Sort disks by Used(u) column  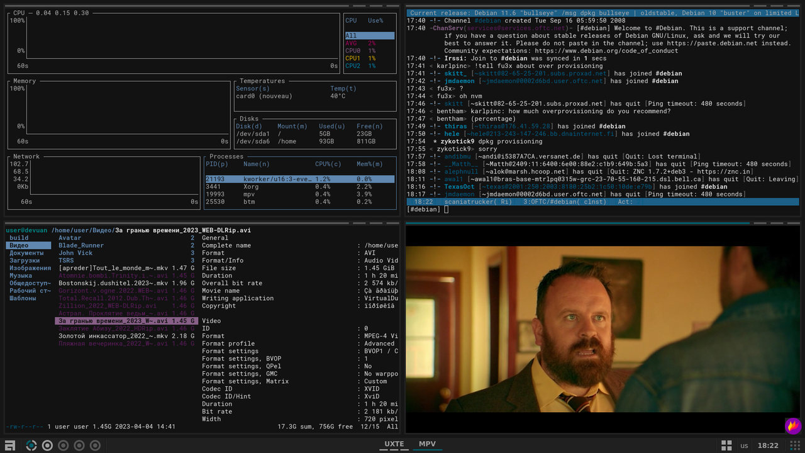[x=331, y=126]
